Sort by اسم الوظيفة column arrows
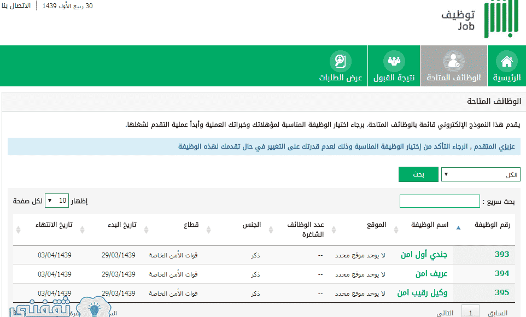This screenshot has width=526, height=317. tap(396, 230)
